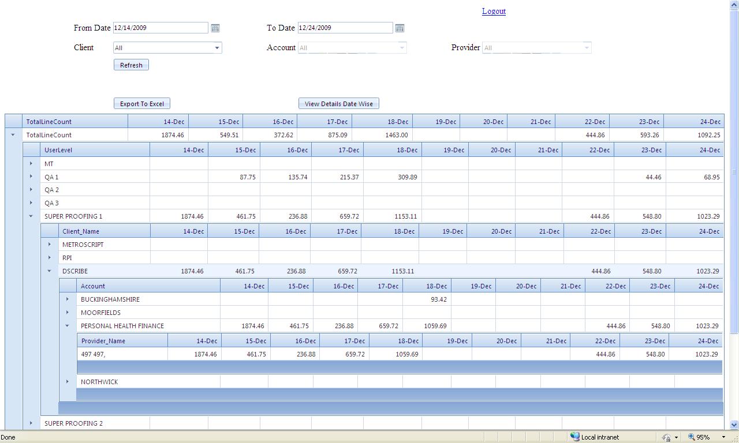Expand the METROSCRIPT client row
Screen dimensions: 739x443
tap(49, 245)
